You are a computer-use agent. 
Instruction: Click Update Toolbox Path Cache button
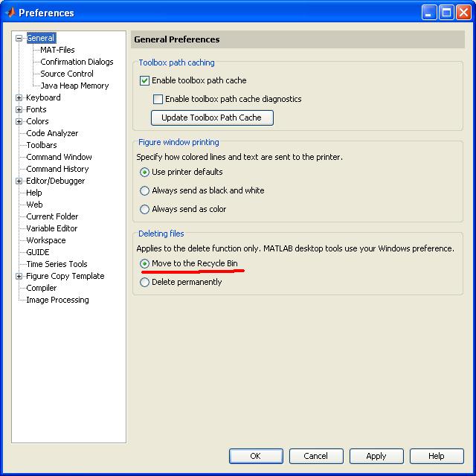pyautogui.click(x=212, y=118)
